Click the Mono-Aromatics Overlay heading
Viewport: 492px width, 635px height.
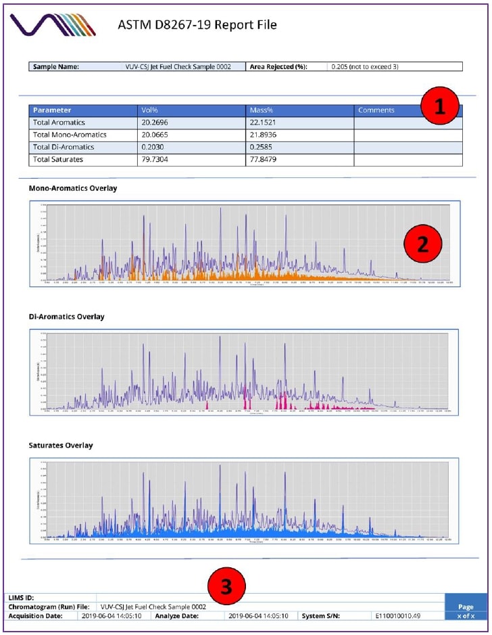[x=73, y=188]
